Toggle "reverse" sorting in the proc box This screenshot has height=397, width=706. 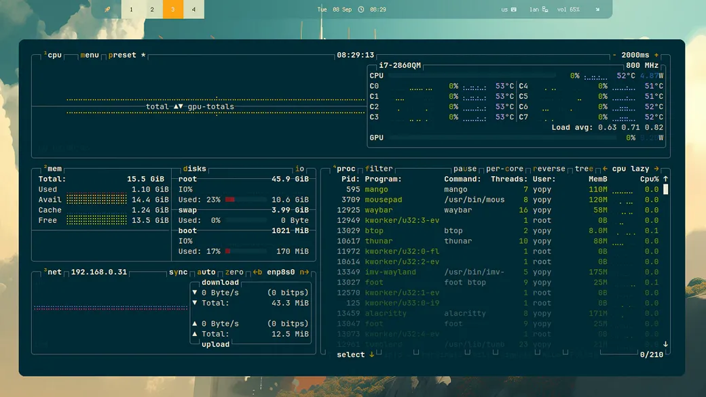[549, 169]
